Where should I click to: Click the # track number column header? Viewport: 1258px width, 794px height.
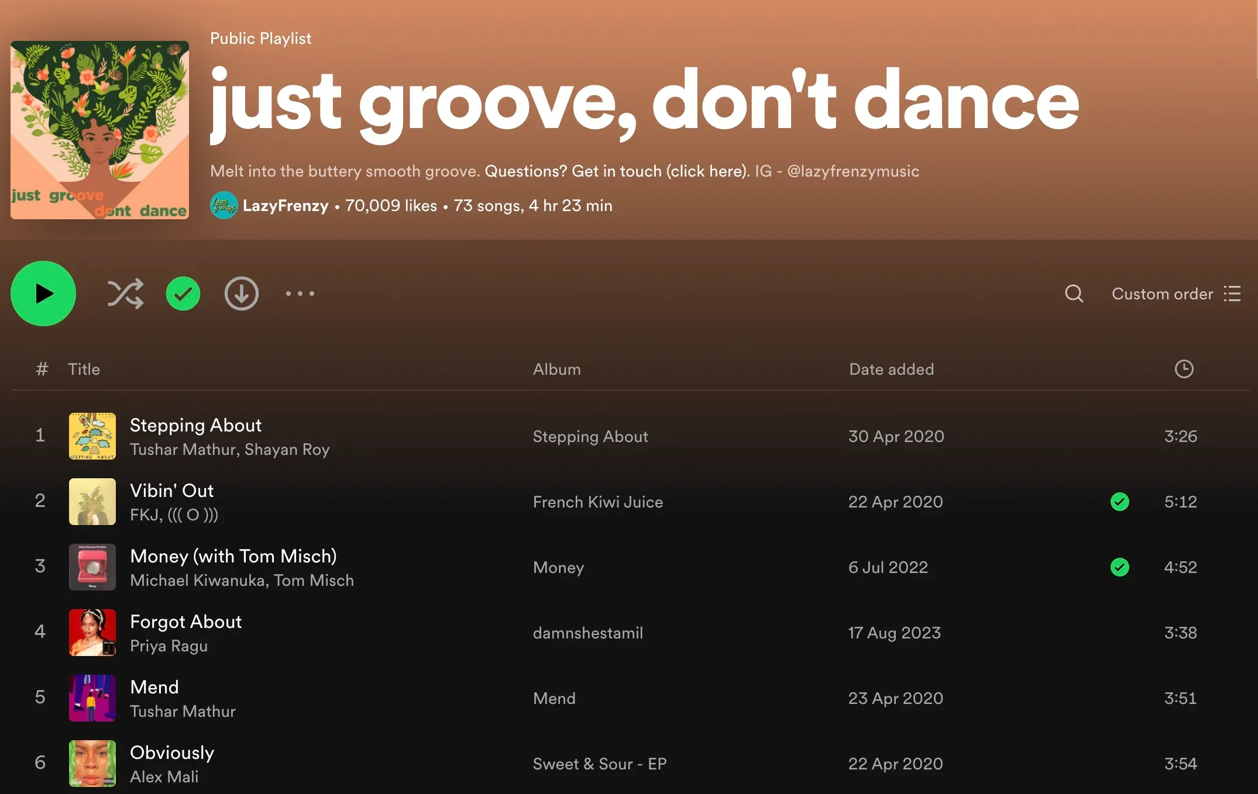(42, 369)
